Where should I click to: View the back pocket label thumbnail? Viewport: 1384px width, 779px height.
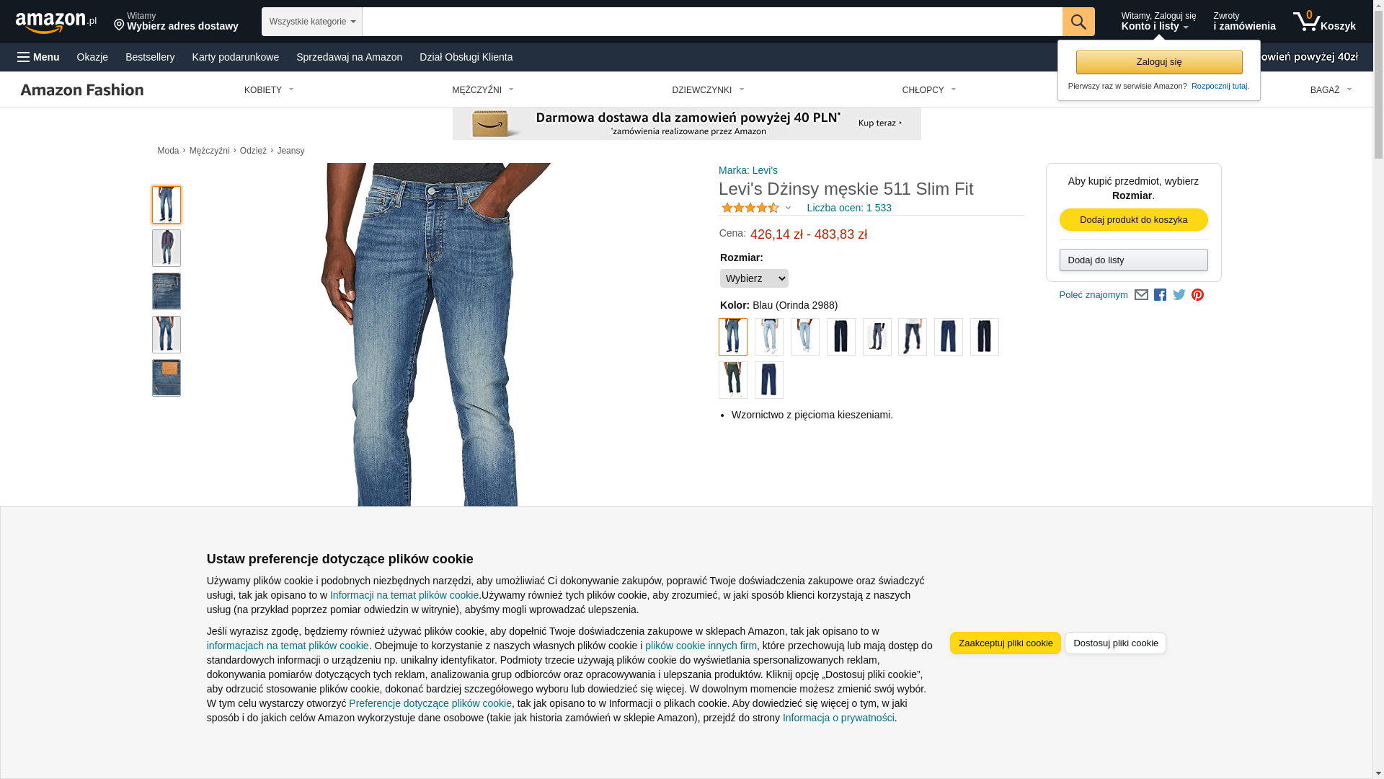pyautogui.click(x=167, y=378)
